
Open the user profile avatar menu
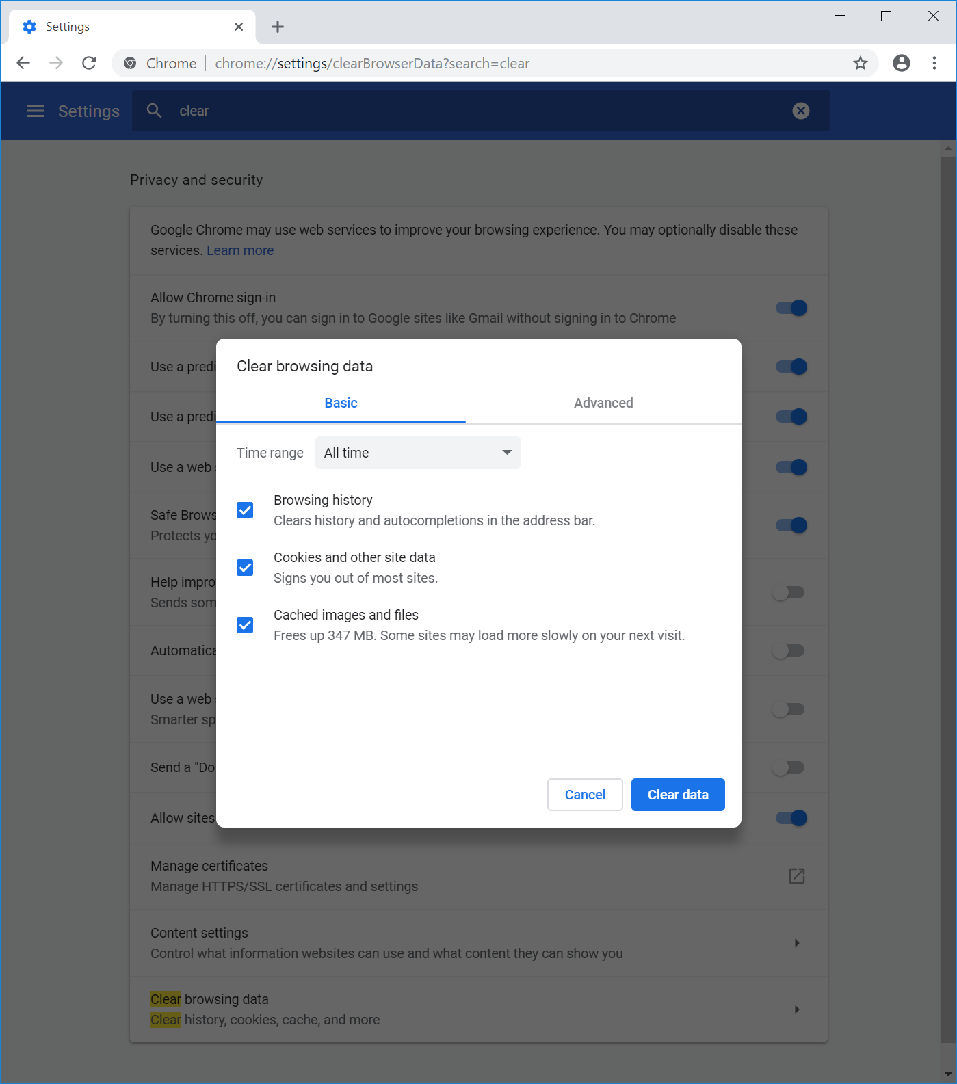pos(902,63)
